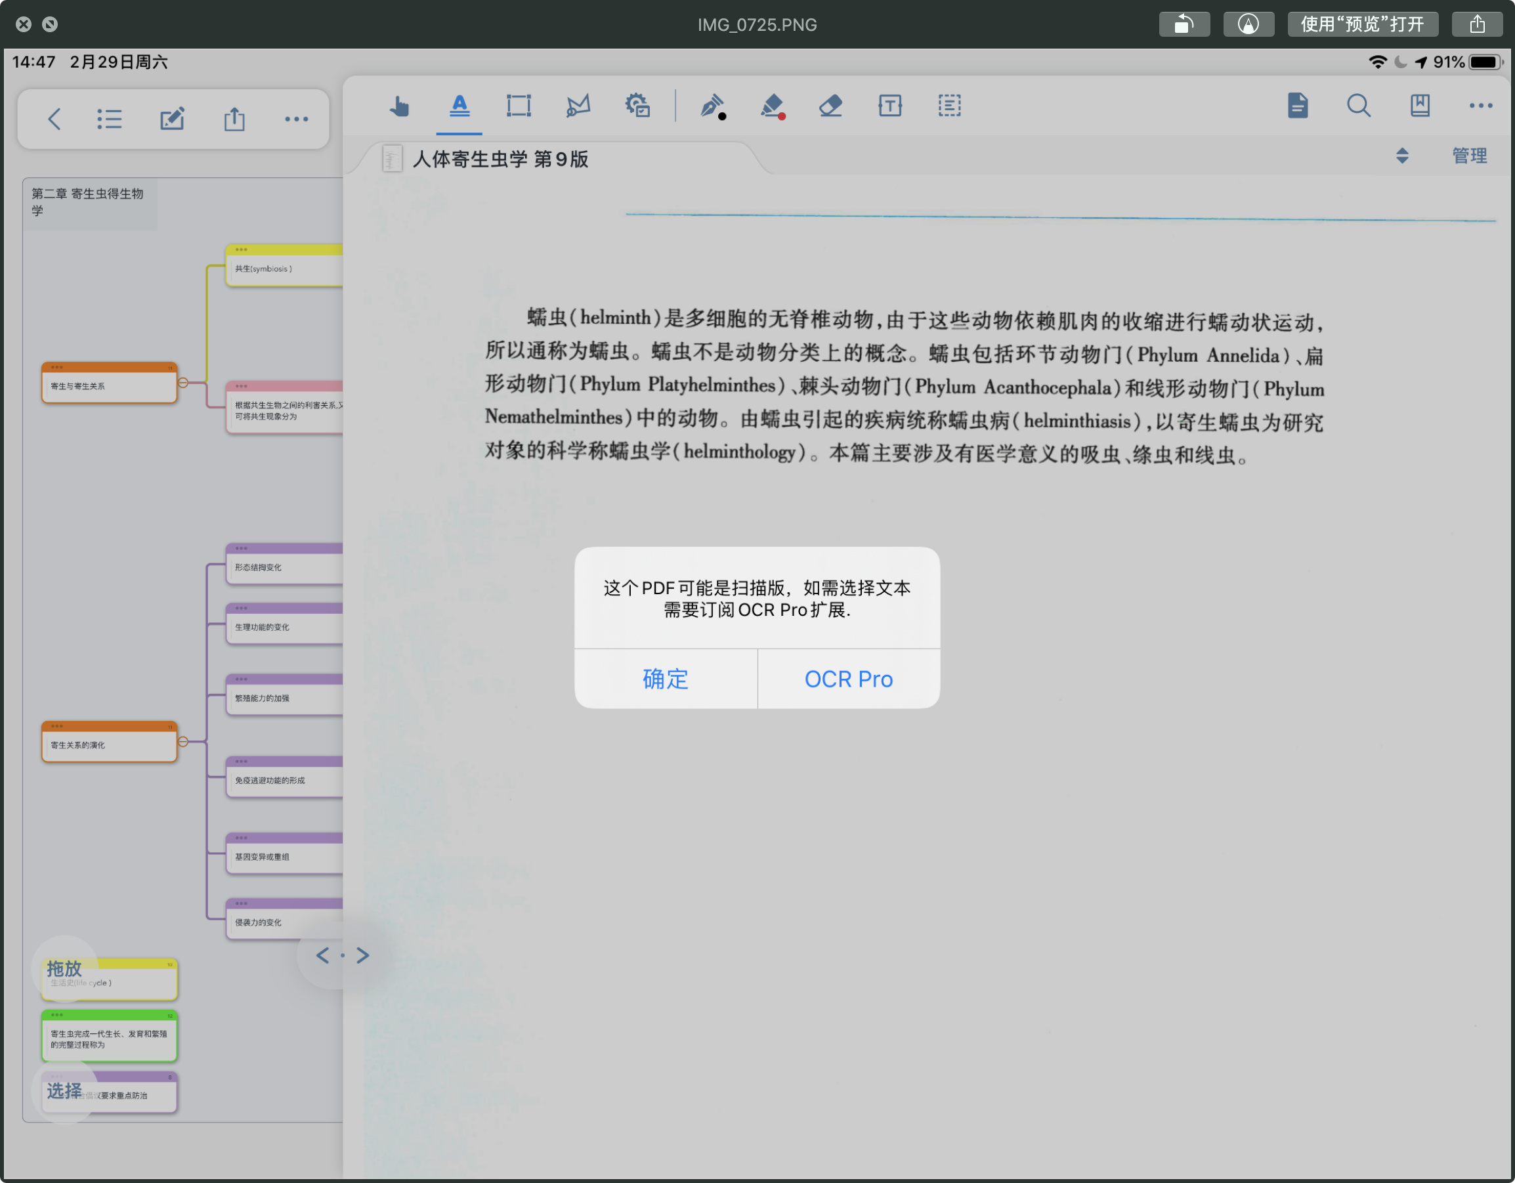Click the battery indicator in status bar
Image resolution: width=1515 pixels, height=1183 pixels.
click(1485, 62)
